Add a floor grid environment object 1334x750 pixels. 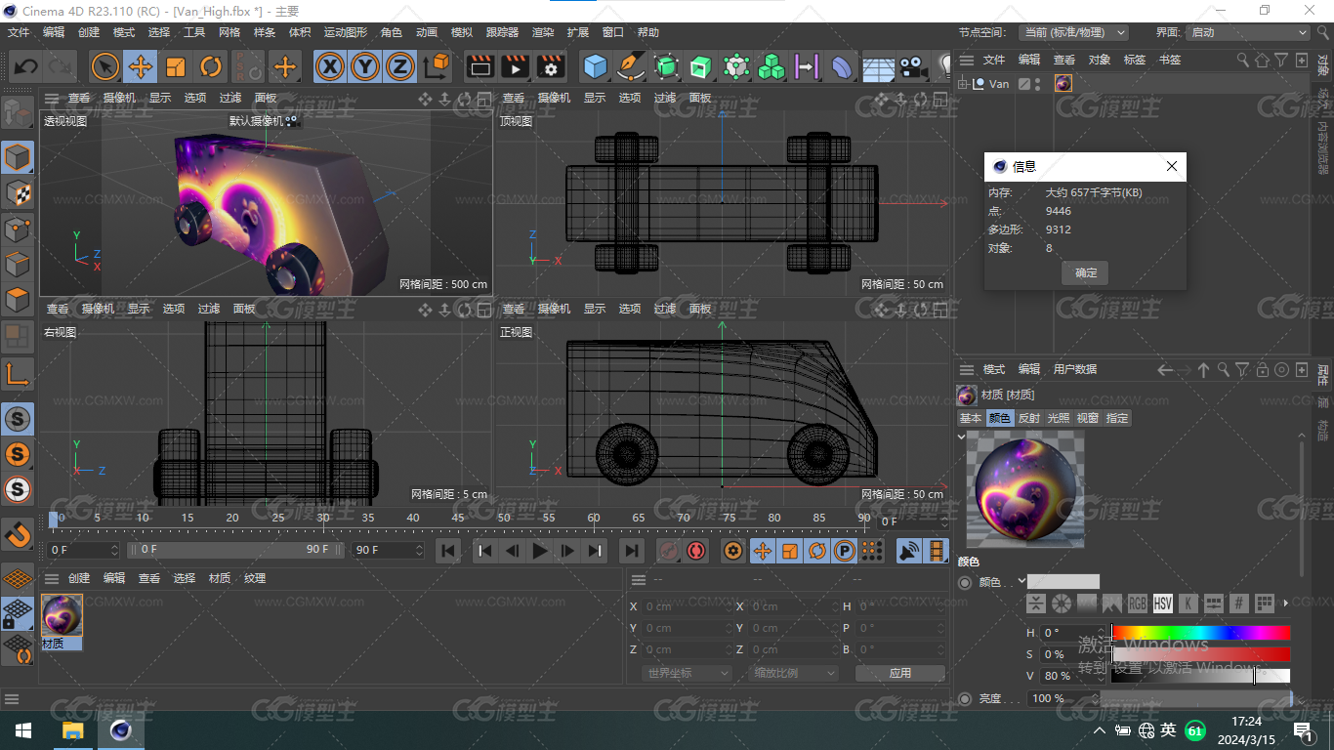click(x=878, y=66)
